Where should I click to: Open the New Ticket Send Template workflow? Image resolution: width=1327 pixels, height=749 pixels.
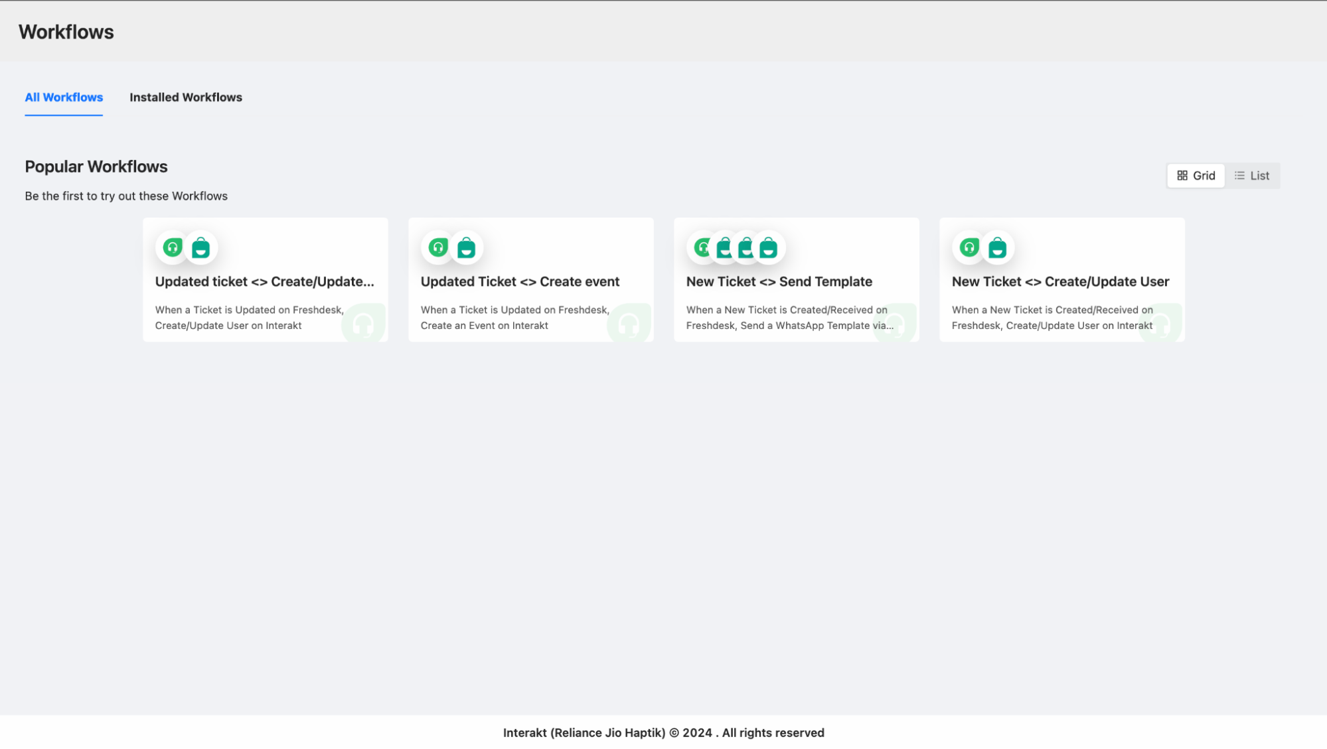point(796,279)
